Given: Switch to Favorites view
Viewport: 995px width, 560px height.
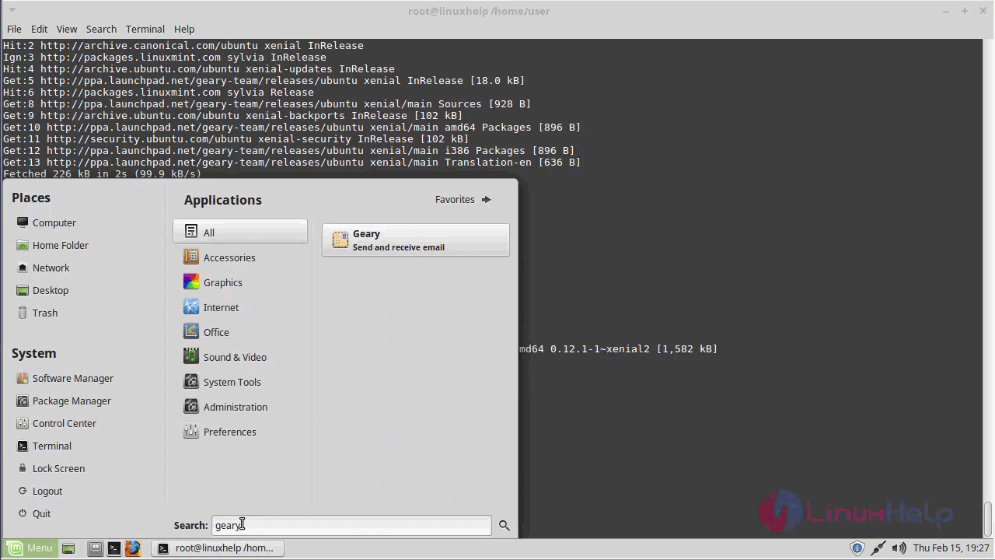Looking at the screenshot, I should (463, 200).
